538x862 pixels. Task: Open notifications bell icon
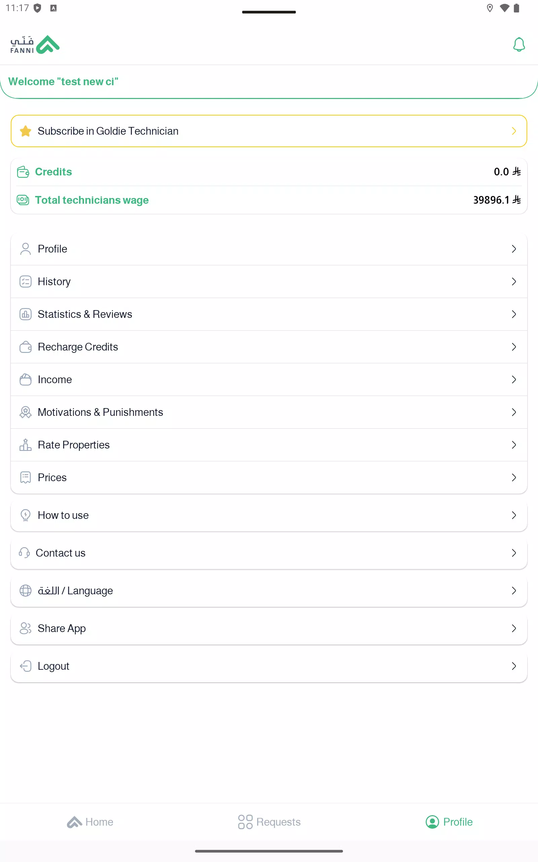click(519, 44)
